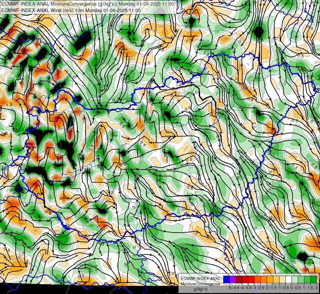320x294 pixels.
Task: Click the '-2.5' tick value on the legend
Action: point(261,288)
